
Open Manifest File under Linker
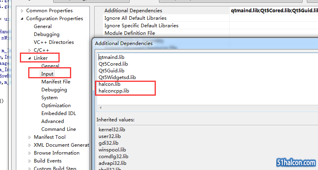point(56,82)
